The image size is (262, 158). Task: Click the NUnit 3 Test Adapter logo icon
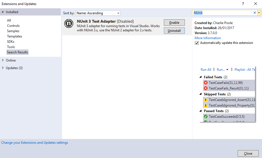(69, 24)
